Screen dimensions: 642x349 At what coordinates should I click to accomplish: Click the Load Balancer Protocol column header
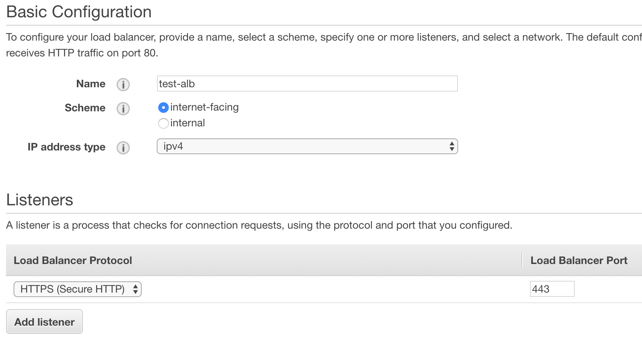(x=72, y=260)
